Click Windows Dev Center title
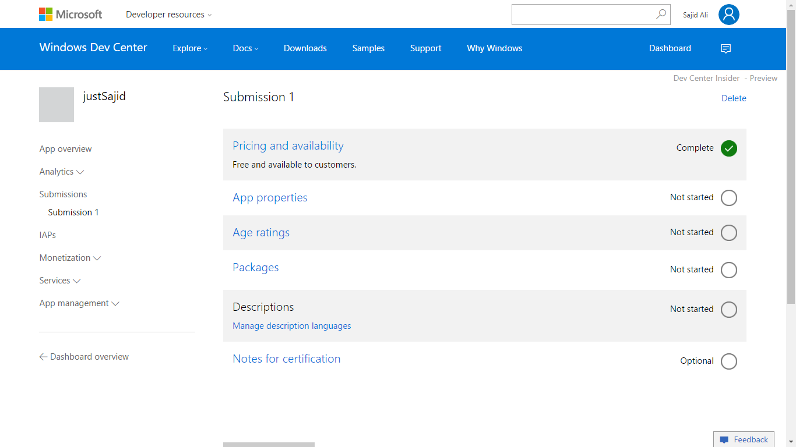Image resolution: width=796 pixels, height=447 pixels. pos(93,48)
